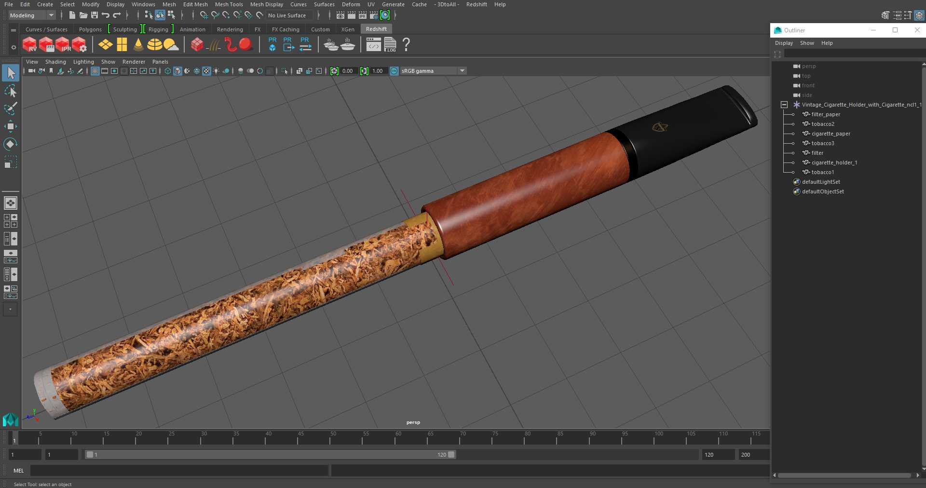Toggle wireframe shading in viewport toolbar
The image size is (926, 488).
(x=168, y=71)
